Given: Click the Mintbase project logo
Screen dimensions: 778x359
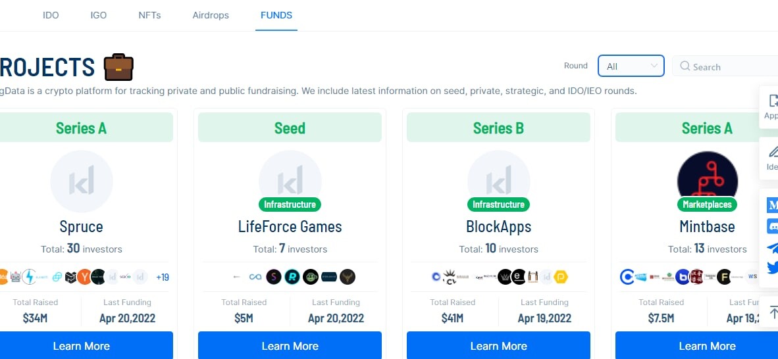Looking at the screenshot, I should [x=707, y=181].
